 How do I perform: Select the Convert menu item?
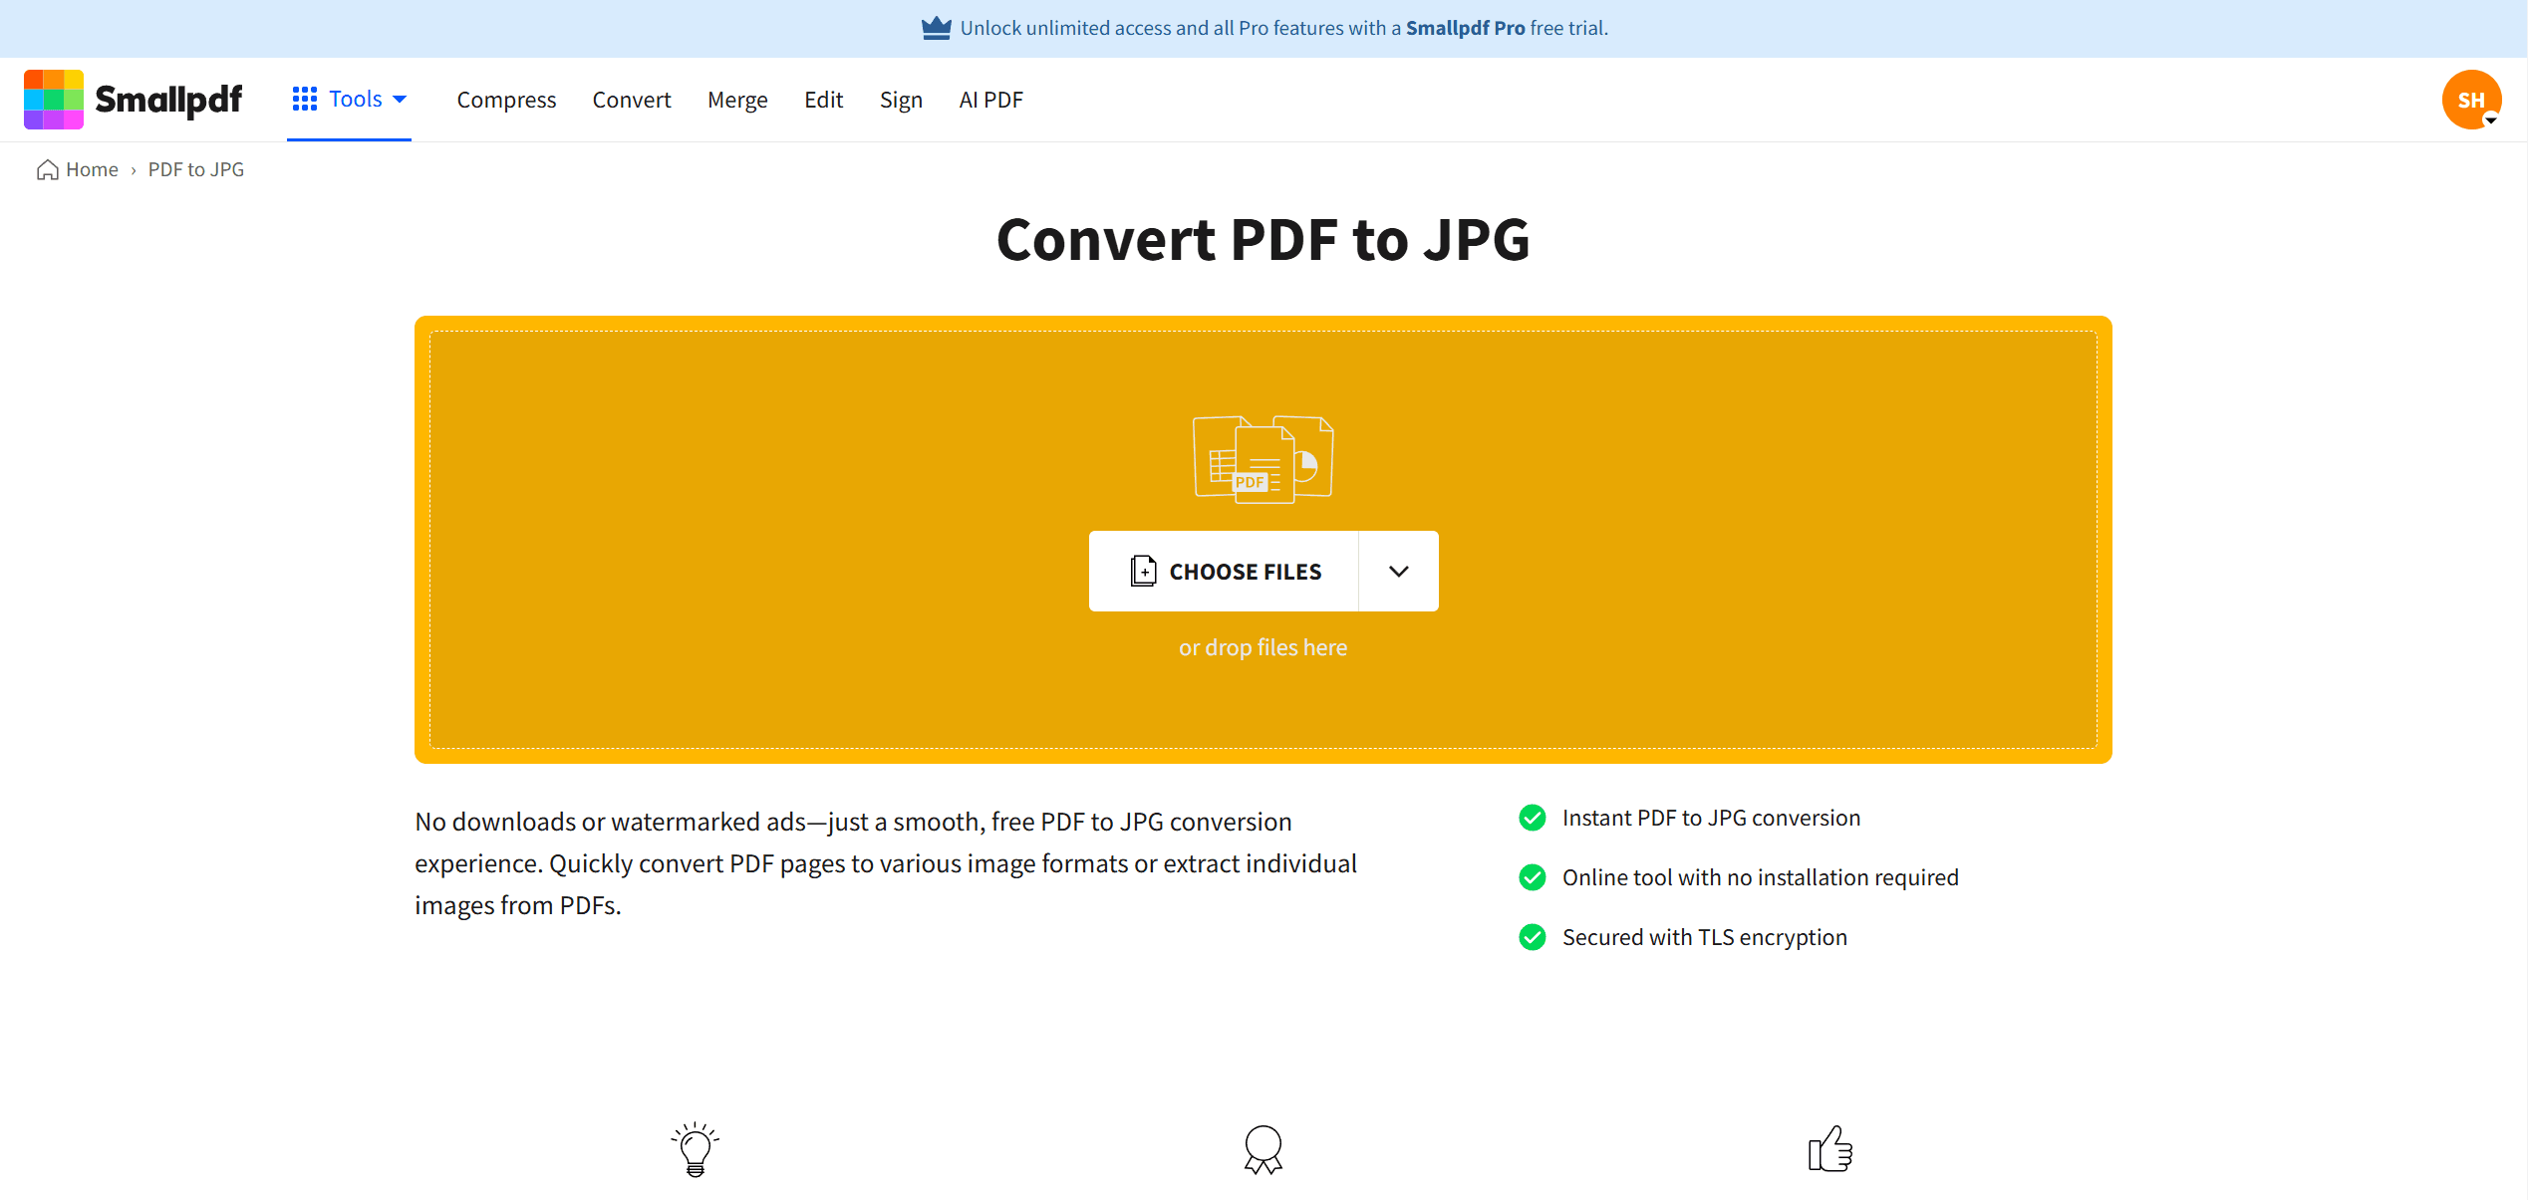(x=632, y=99)
